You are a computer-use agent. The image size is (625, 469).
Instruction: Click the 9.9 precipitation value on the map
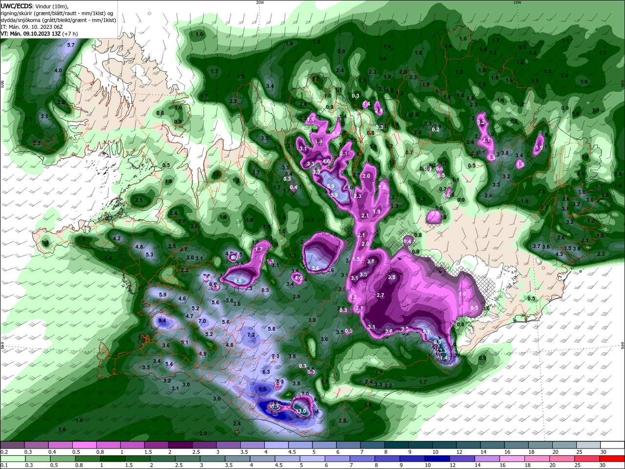437,342
